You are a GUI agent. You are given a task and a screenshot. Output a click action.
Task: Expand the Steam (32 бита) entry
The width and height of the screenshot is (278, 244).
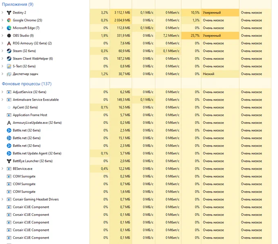pyautogui.click(x=2, y=51)
